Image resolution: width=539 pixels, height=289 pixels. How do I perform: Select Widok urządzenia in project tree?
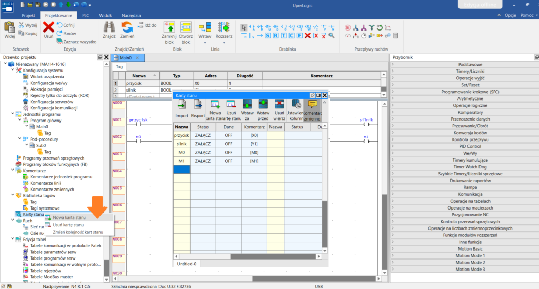[x=47, y=77]
